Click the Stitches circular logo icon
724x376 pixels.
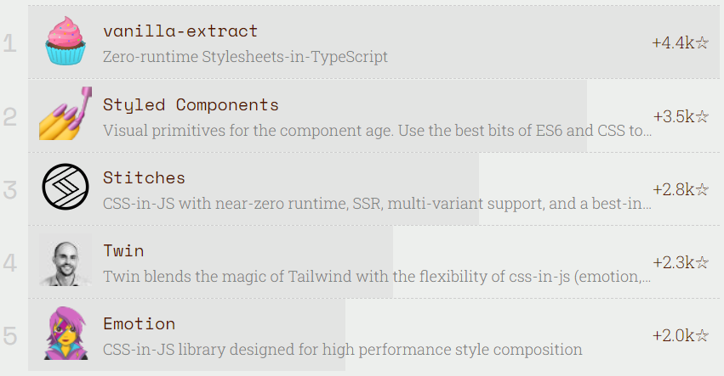pyautogui.click(x=66, y=187)
